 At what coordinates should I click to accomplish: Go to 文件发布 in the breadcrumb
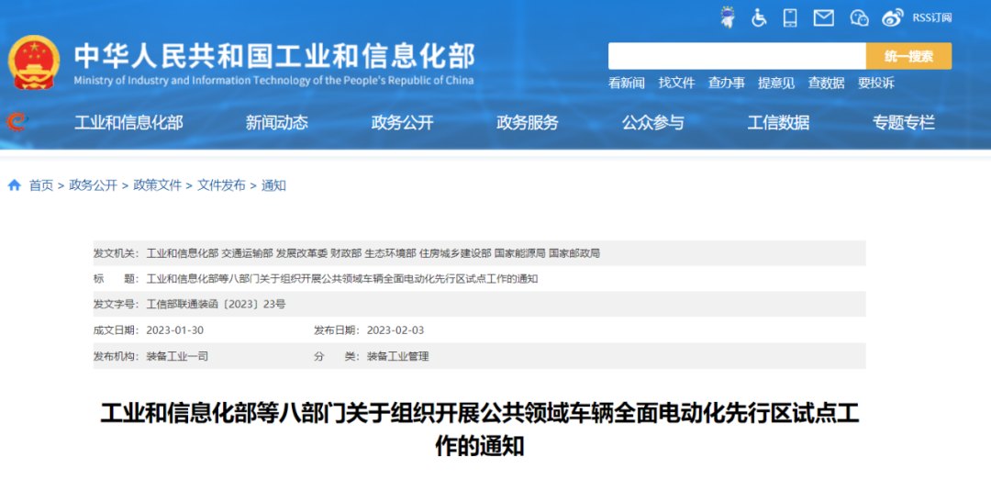222,185
